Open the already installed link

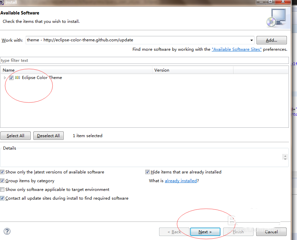[x=181, y=181]
